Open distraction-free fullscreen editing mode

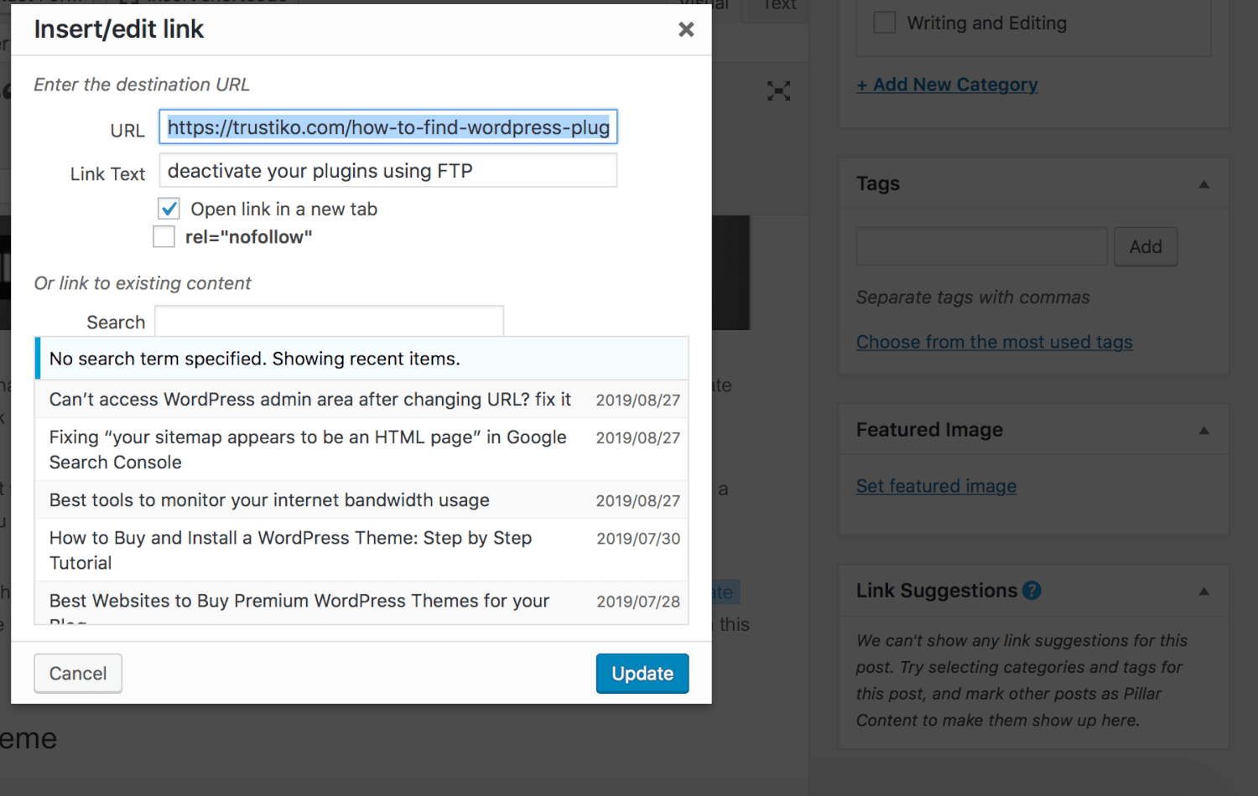tap(778, 90)
